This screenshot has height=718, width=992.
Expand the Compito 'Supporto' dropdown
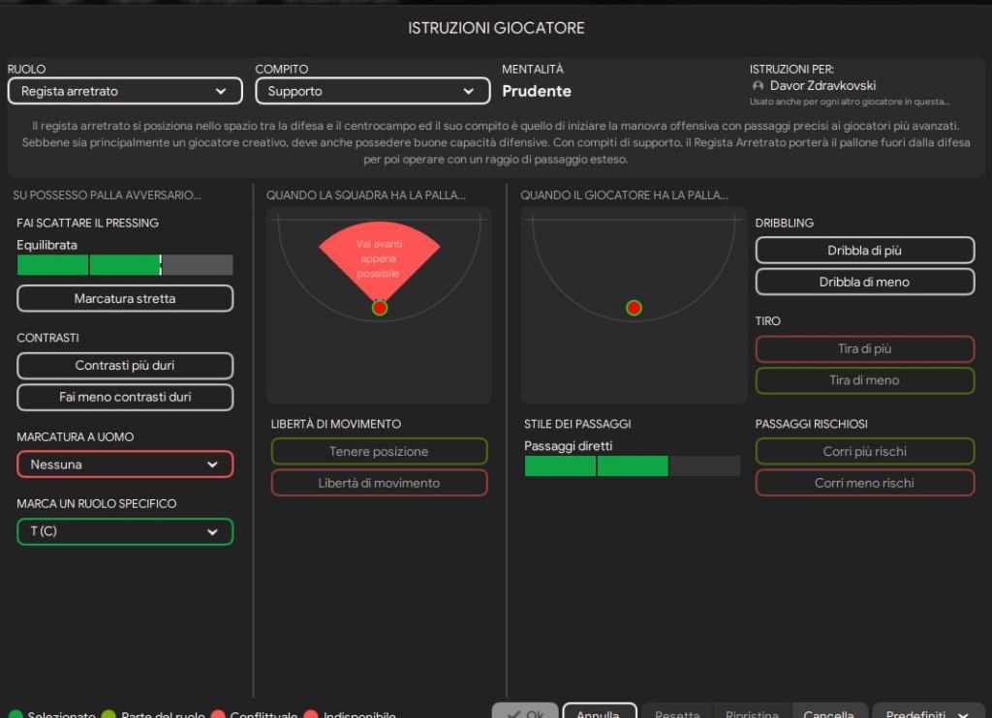(x=373, y=91)
